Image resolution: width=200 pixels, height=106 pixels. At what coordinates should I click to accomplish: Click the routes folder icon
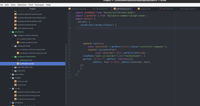13,88
